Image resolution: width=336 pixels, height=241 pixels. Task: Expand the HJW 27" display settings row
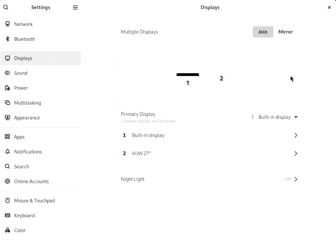point(210,154)
